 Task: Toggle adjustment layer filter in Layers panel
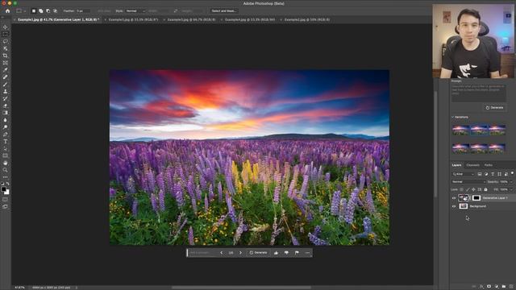[x=486, y=174]
